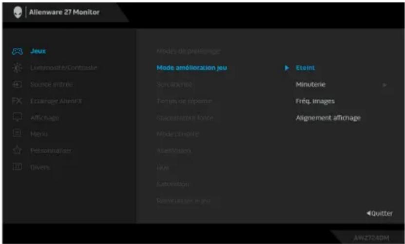Click the Alienware 27 Monitor title
The image size is (405, 244).
click(x=64, y=12)
